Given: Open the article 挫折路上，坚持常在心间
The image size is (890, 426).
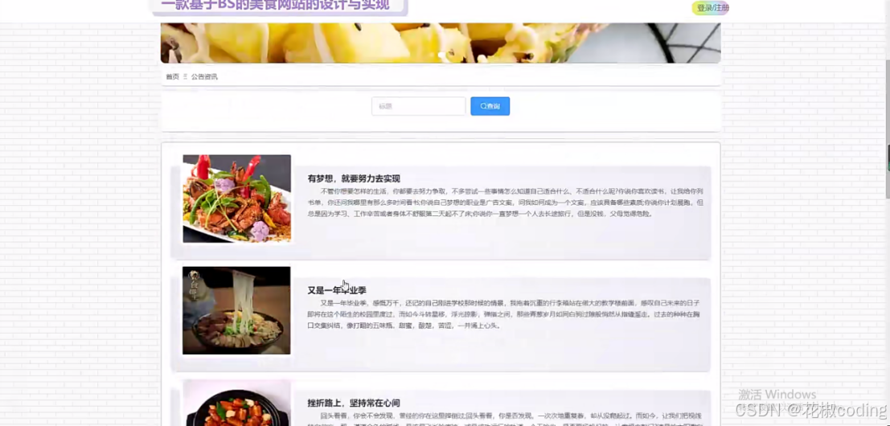Looking at the screenshot, I should 354,403.
